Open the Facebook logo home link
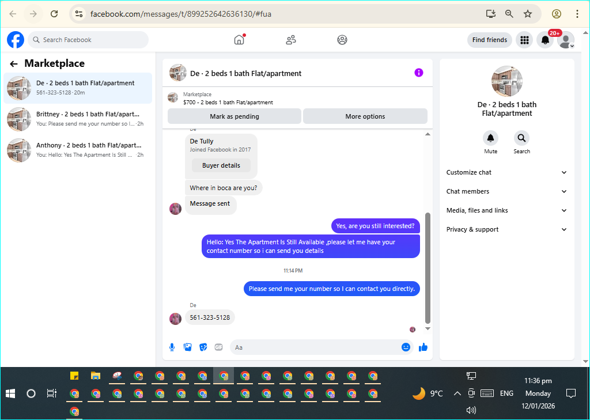 tap(16, 40)
